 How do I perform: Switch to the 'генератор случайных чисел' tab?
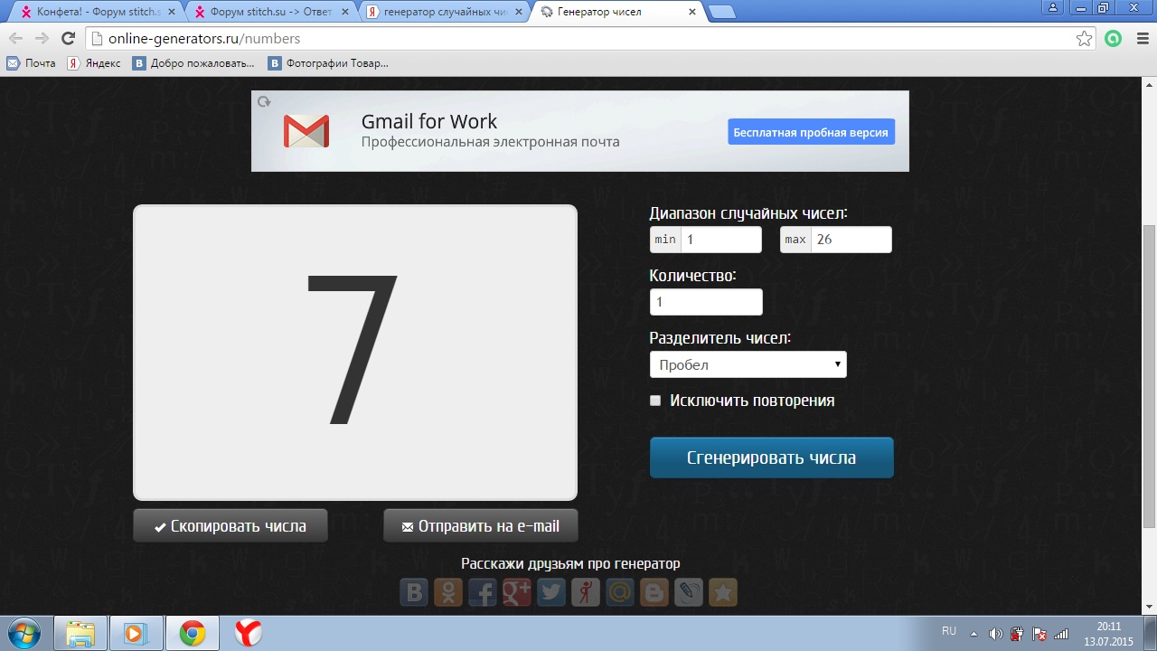(443, 13)
